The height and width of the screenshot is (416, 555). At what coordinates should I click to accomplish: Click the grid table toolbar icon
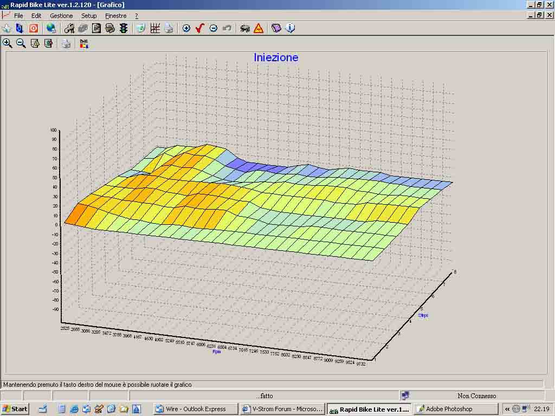point(155,28)
